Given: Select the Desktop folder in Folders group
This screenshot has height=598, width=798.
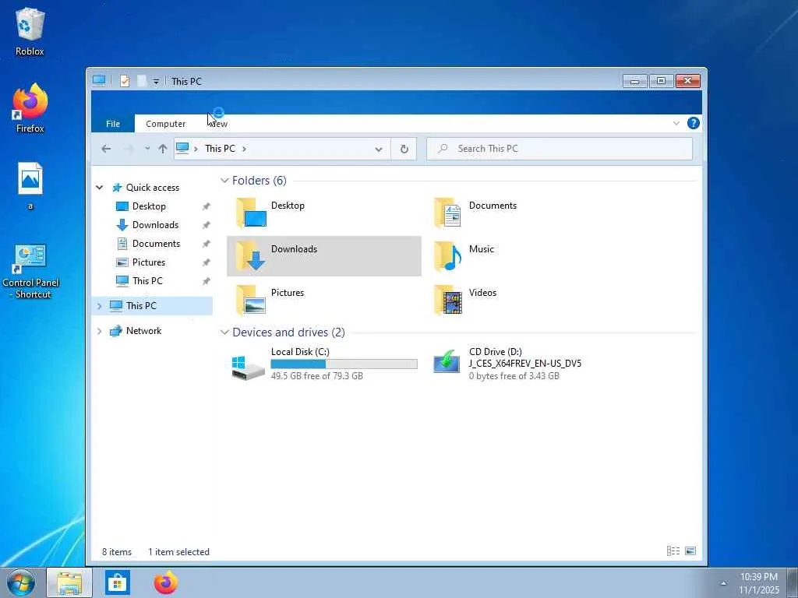Looking at the screenshot, I should (x=323, y=213).
